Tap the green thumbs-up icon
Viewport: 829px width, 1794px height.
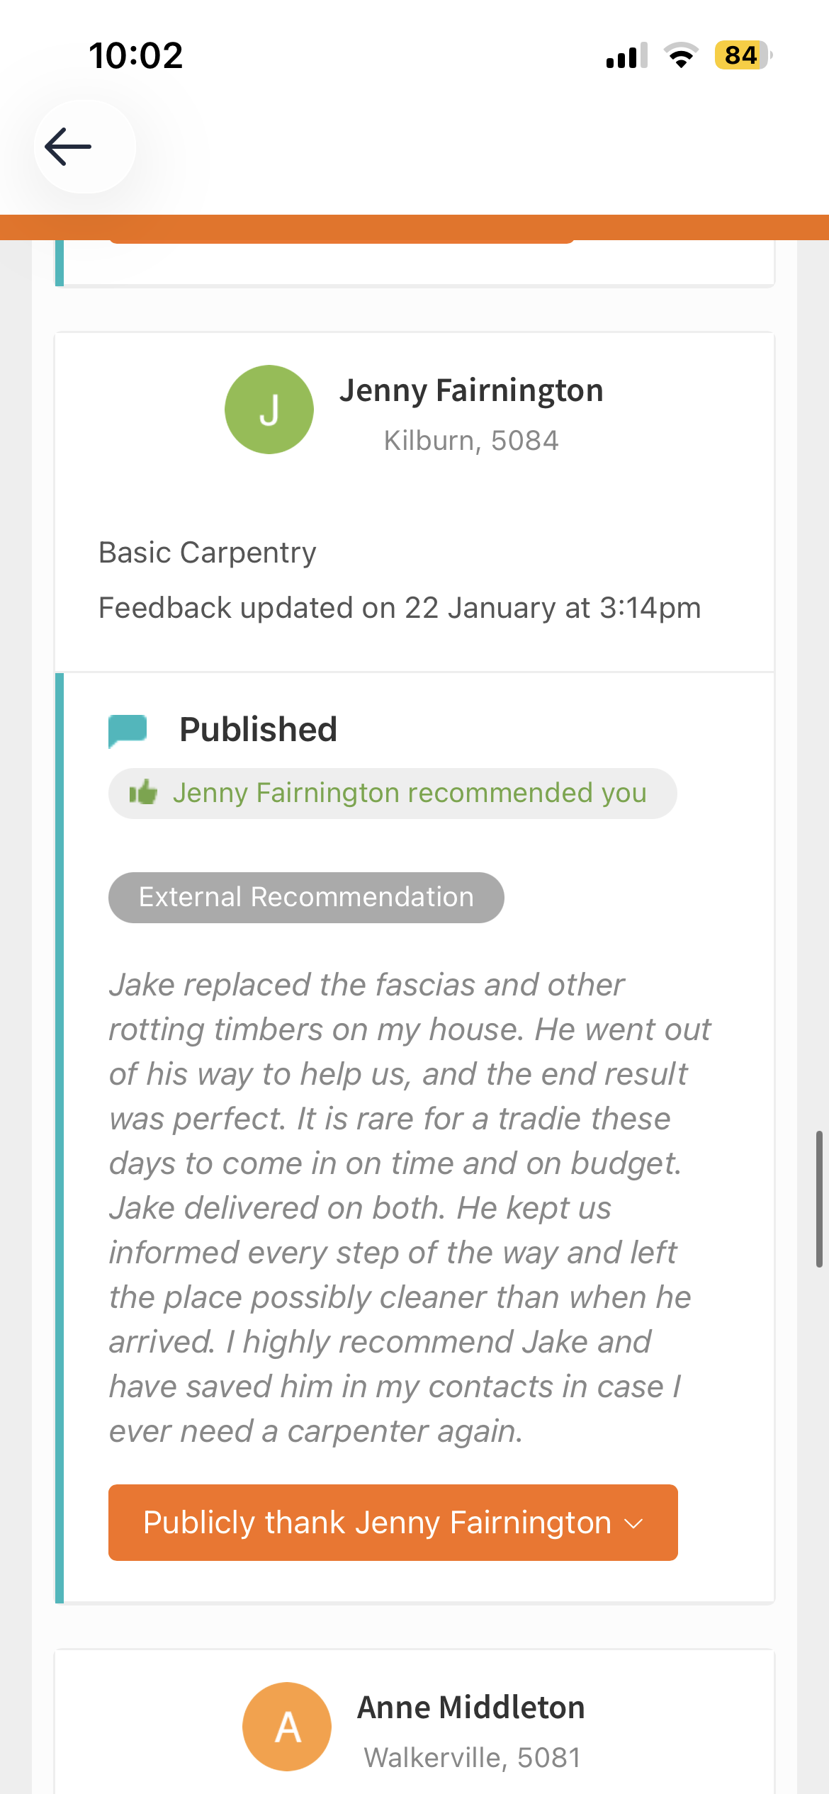coord(143,793)
